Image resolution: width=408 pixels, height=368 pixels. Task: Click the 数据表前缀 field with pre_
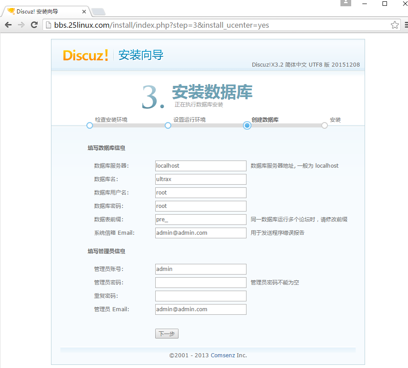(x=200, y=220)
